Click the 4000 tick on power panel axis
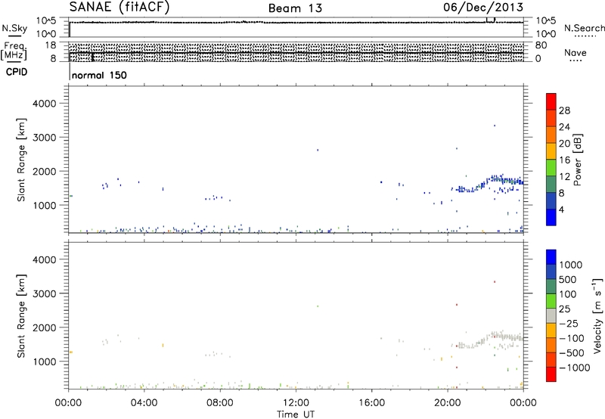Image resolution: width=605 pixels, height=419 pixels. [x=44, y=104]
